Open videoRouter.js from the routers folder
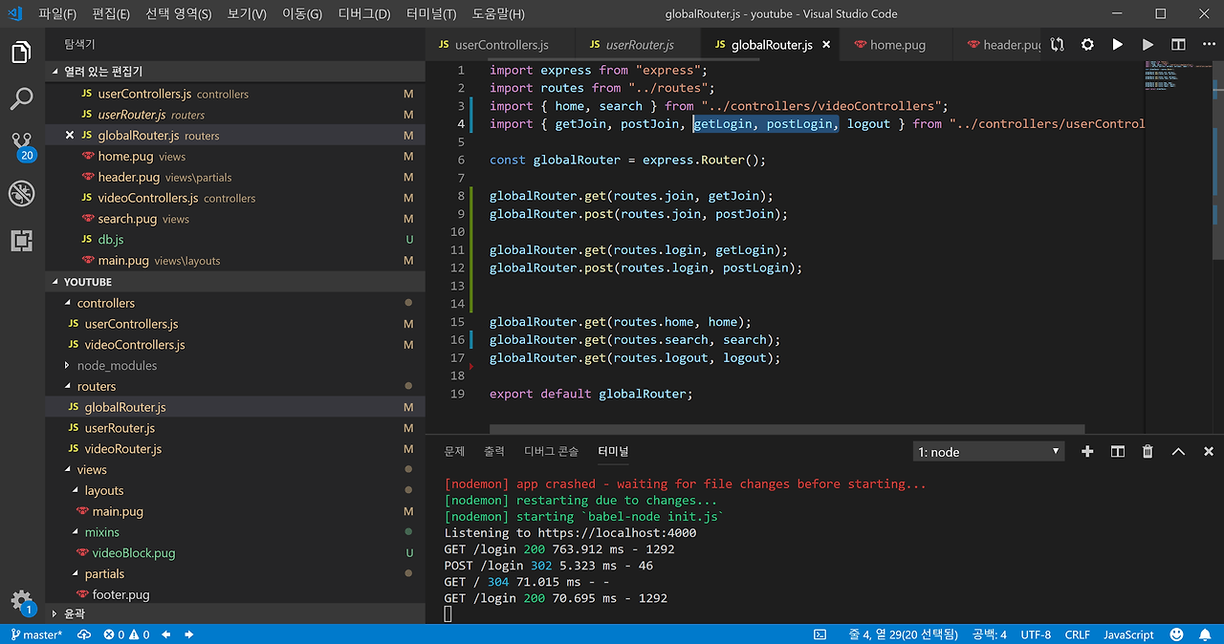The height and width of the screenshot is (644, 1224). point(123,449)
